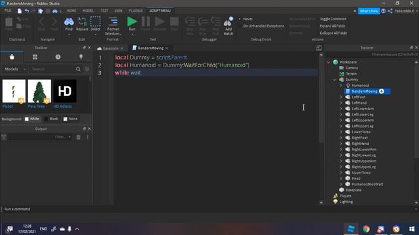
Task: Navigate Back in script
Action: [x=41, y=24]
